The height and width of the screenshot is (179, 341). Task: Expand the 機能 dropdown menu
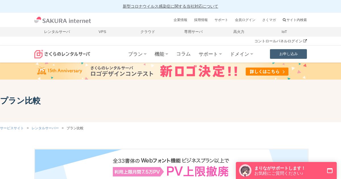161,54
